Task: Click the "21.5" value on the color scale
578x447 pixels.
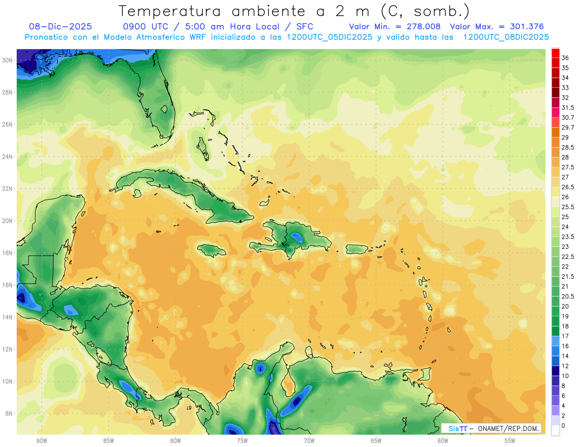Action: [568, 276]
